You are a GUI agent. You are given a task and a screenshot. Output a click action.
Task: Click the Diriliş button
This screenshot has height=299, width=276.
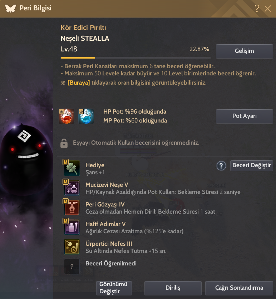pyautogui.click(x=173, y=288)
